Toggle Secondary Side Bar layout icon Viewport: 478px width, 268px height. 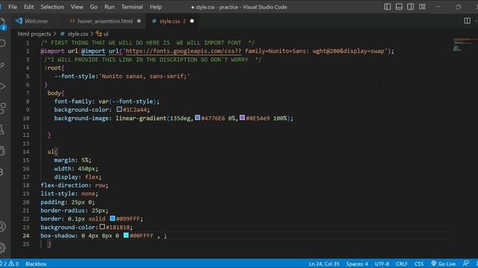click(x=410, y=7)
